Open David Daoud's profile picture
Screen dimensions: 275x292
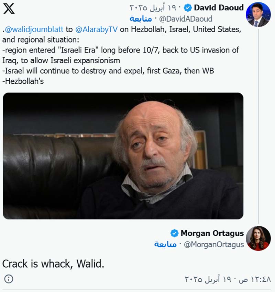[x=258, y=14]
